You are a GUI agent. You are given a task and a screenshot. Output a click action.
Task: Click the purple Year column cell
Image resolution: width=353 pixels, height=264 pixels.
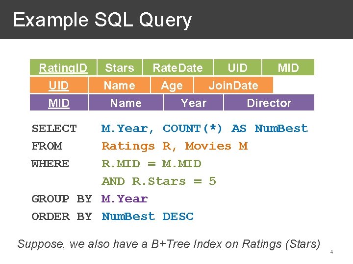point(194,103)
